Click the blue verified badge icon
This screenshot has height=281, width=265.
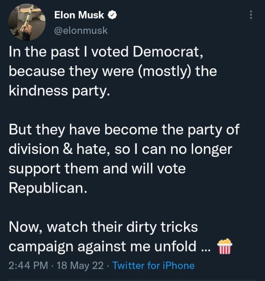coord(112,16)
